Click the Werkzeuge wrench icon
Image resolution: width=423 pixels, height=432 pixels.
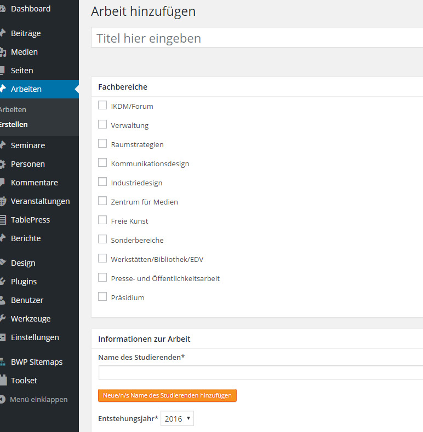(2, 319)
